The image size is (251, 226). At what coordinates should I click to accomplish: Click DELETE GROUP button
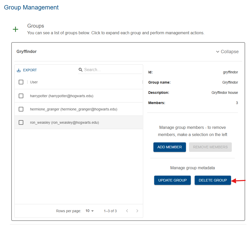tap(213, 180)
